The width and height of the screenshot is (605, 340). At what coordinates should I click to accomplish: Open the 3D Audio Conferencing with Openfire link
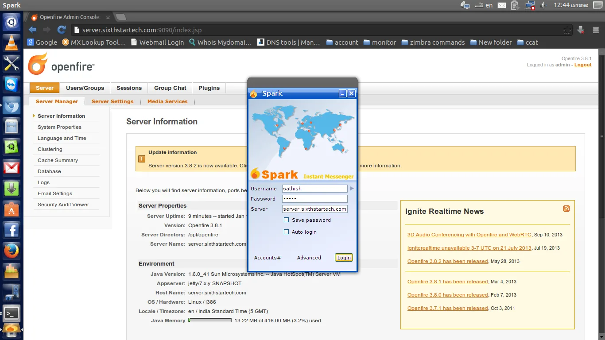coord(470,235)
